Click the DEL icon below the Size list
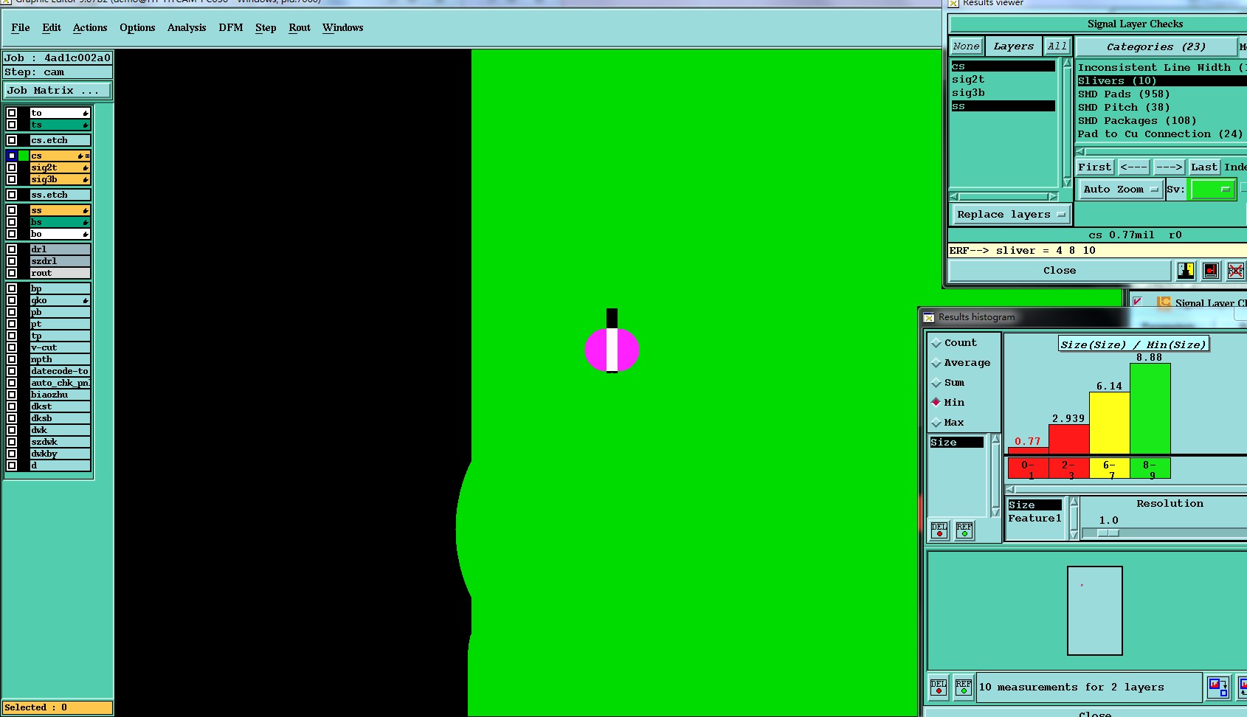This screenshot has height=717, width=1247. coord(939,530)
